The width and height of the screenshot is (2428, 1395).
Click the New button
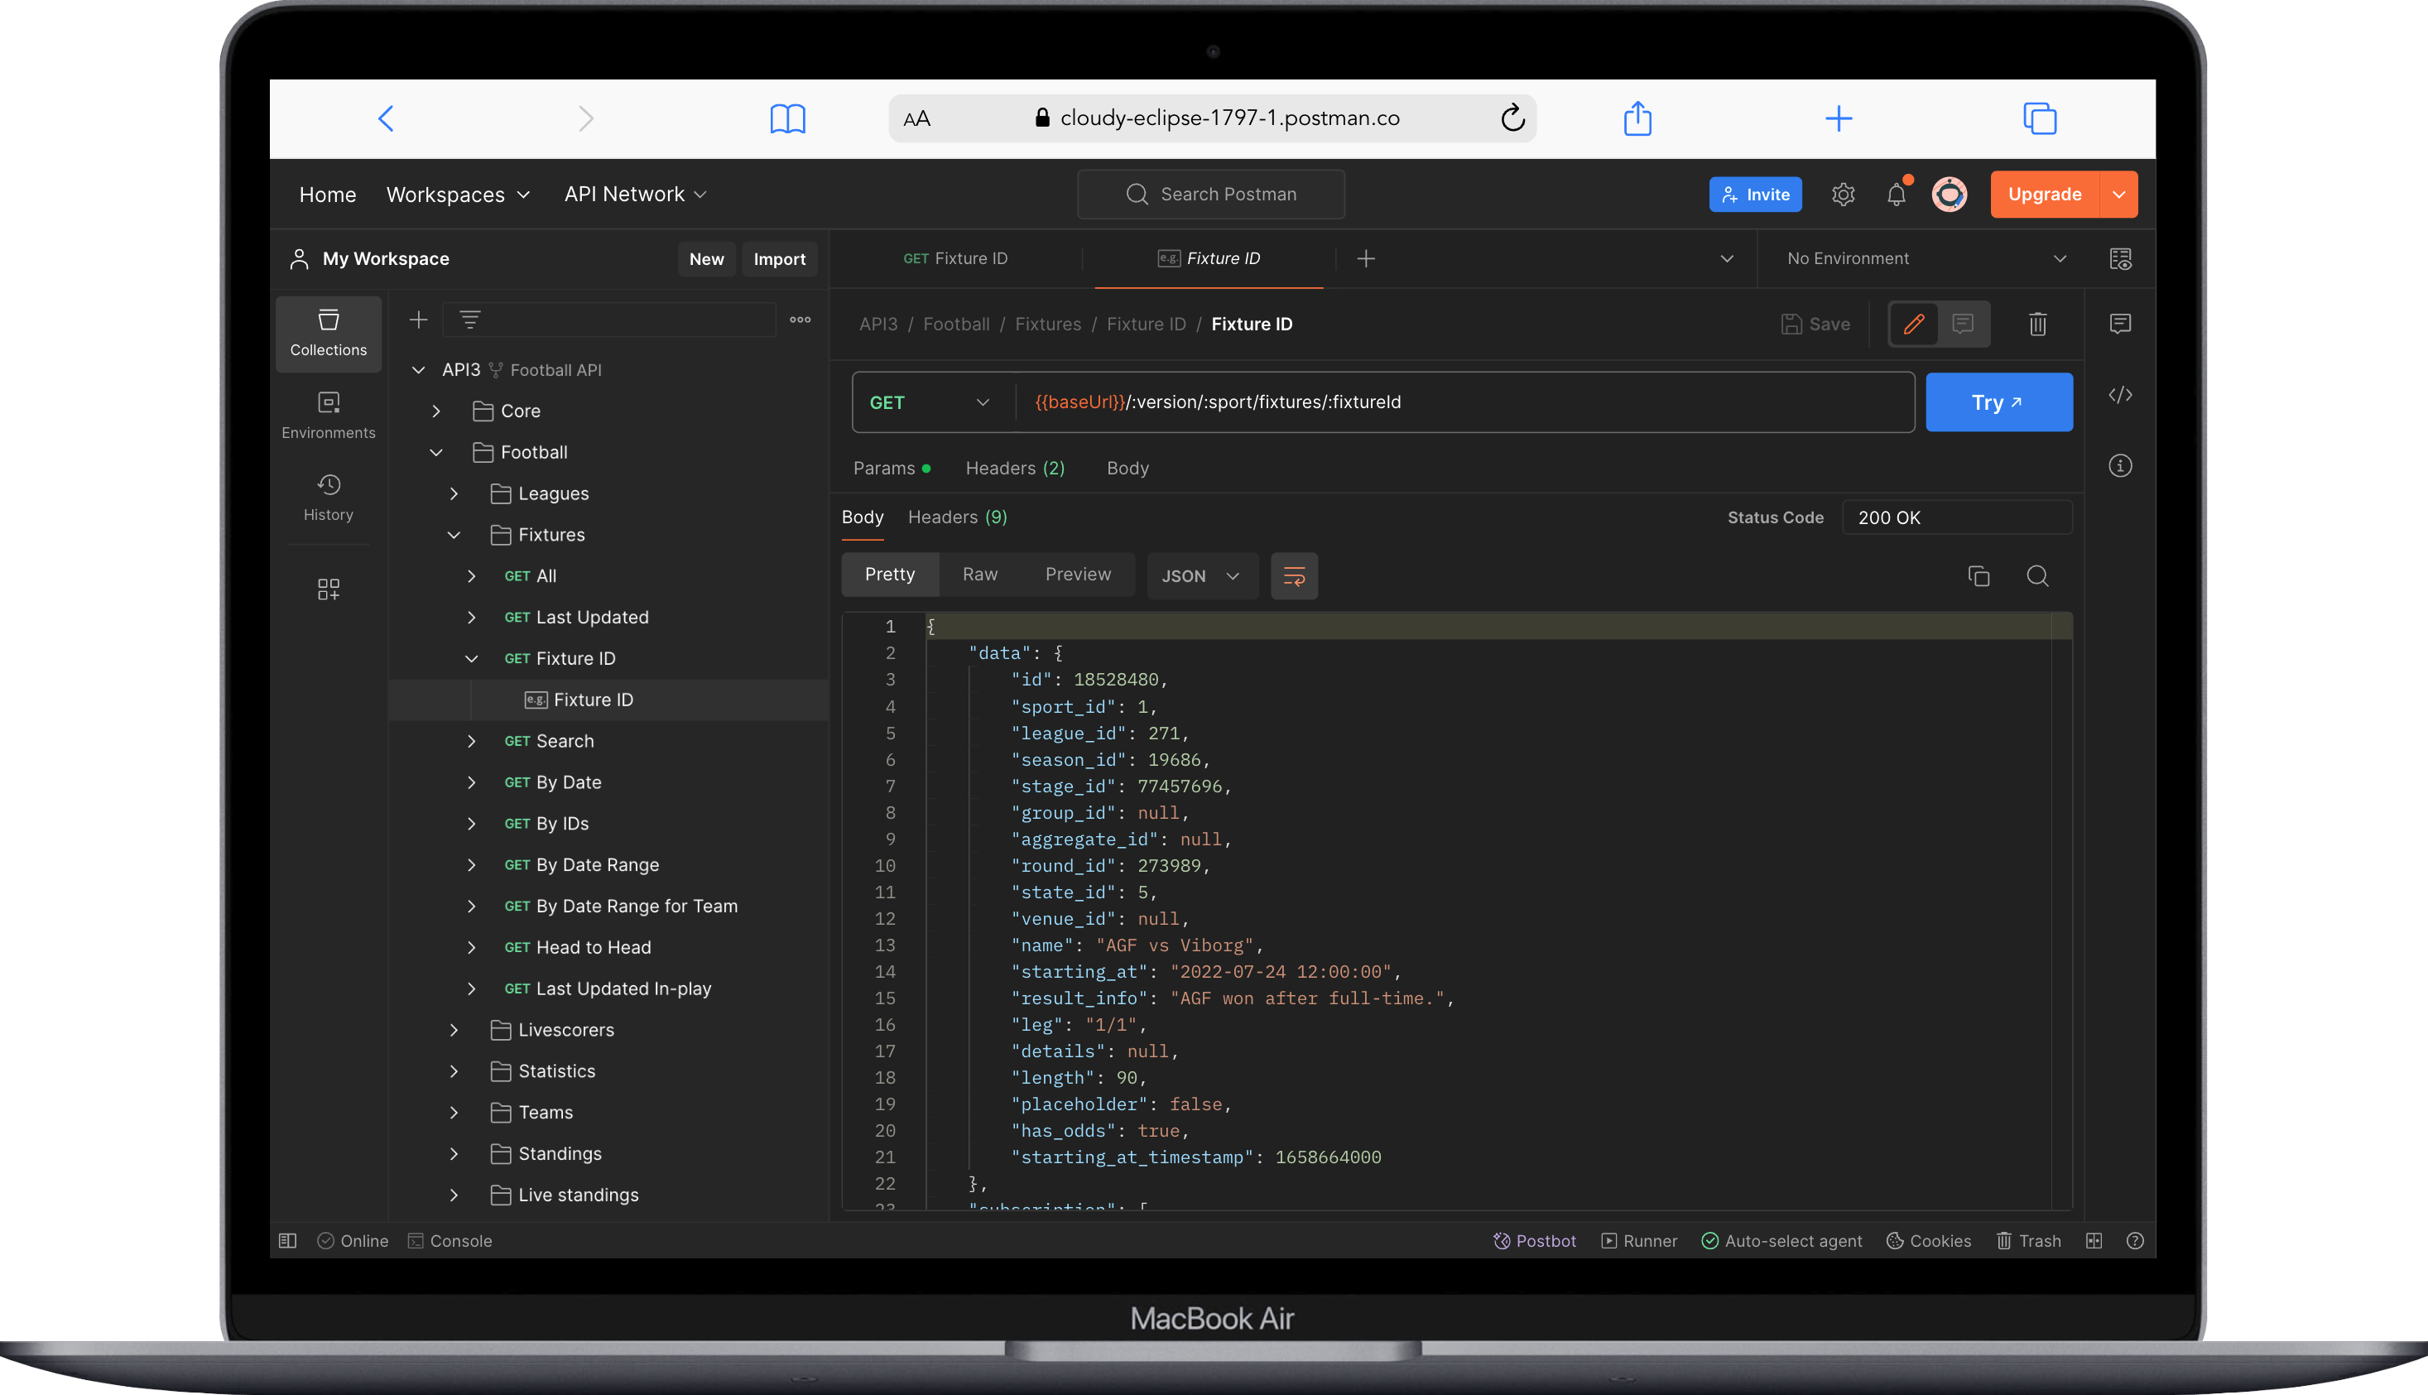(x=706, y=258)
